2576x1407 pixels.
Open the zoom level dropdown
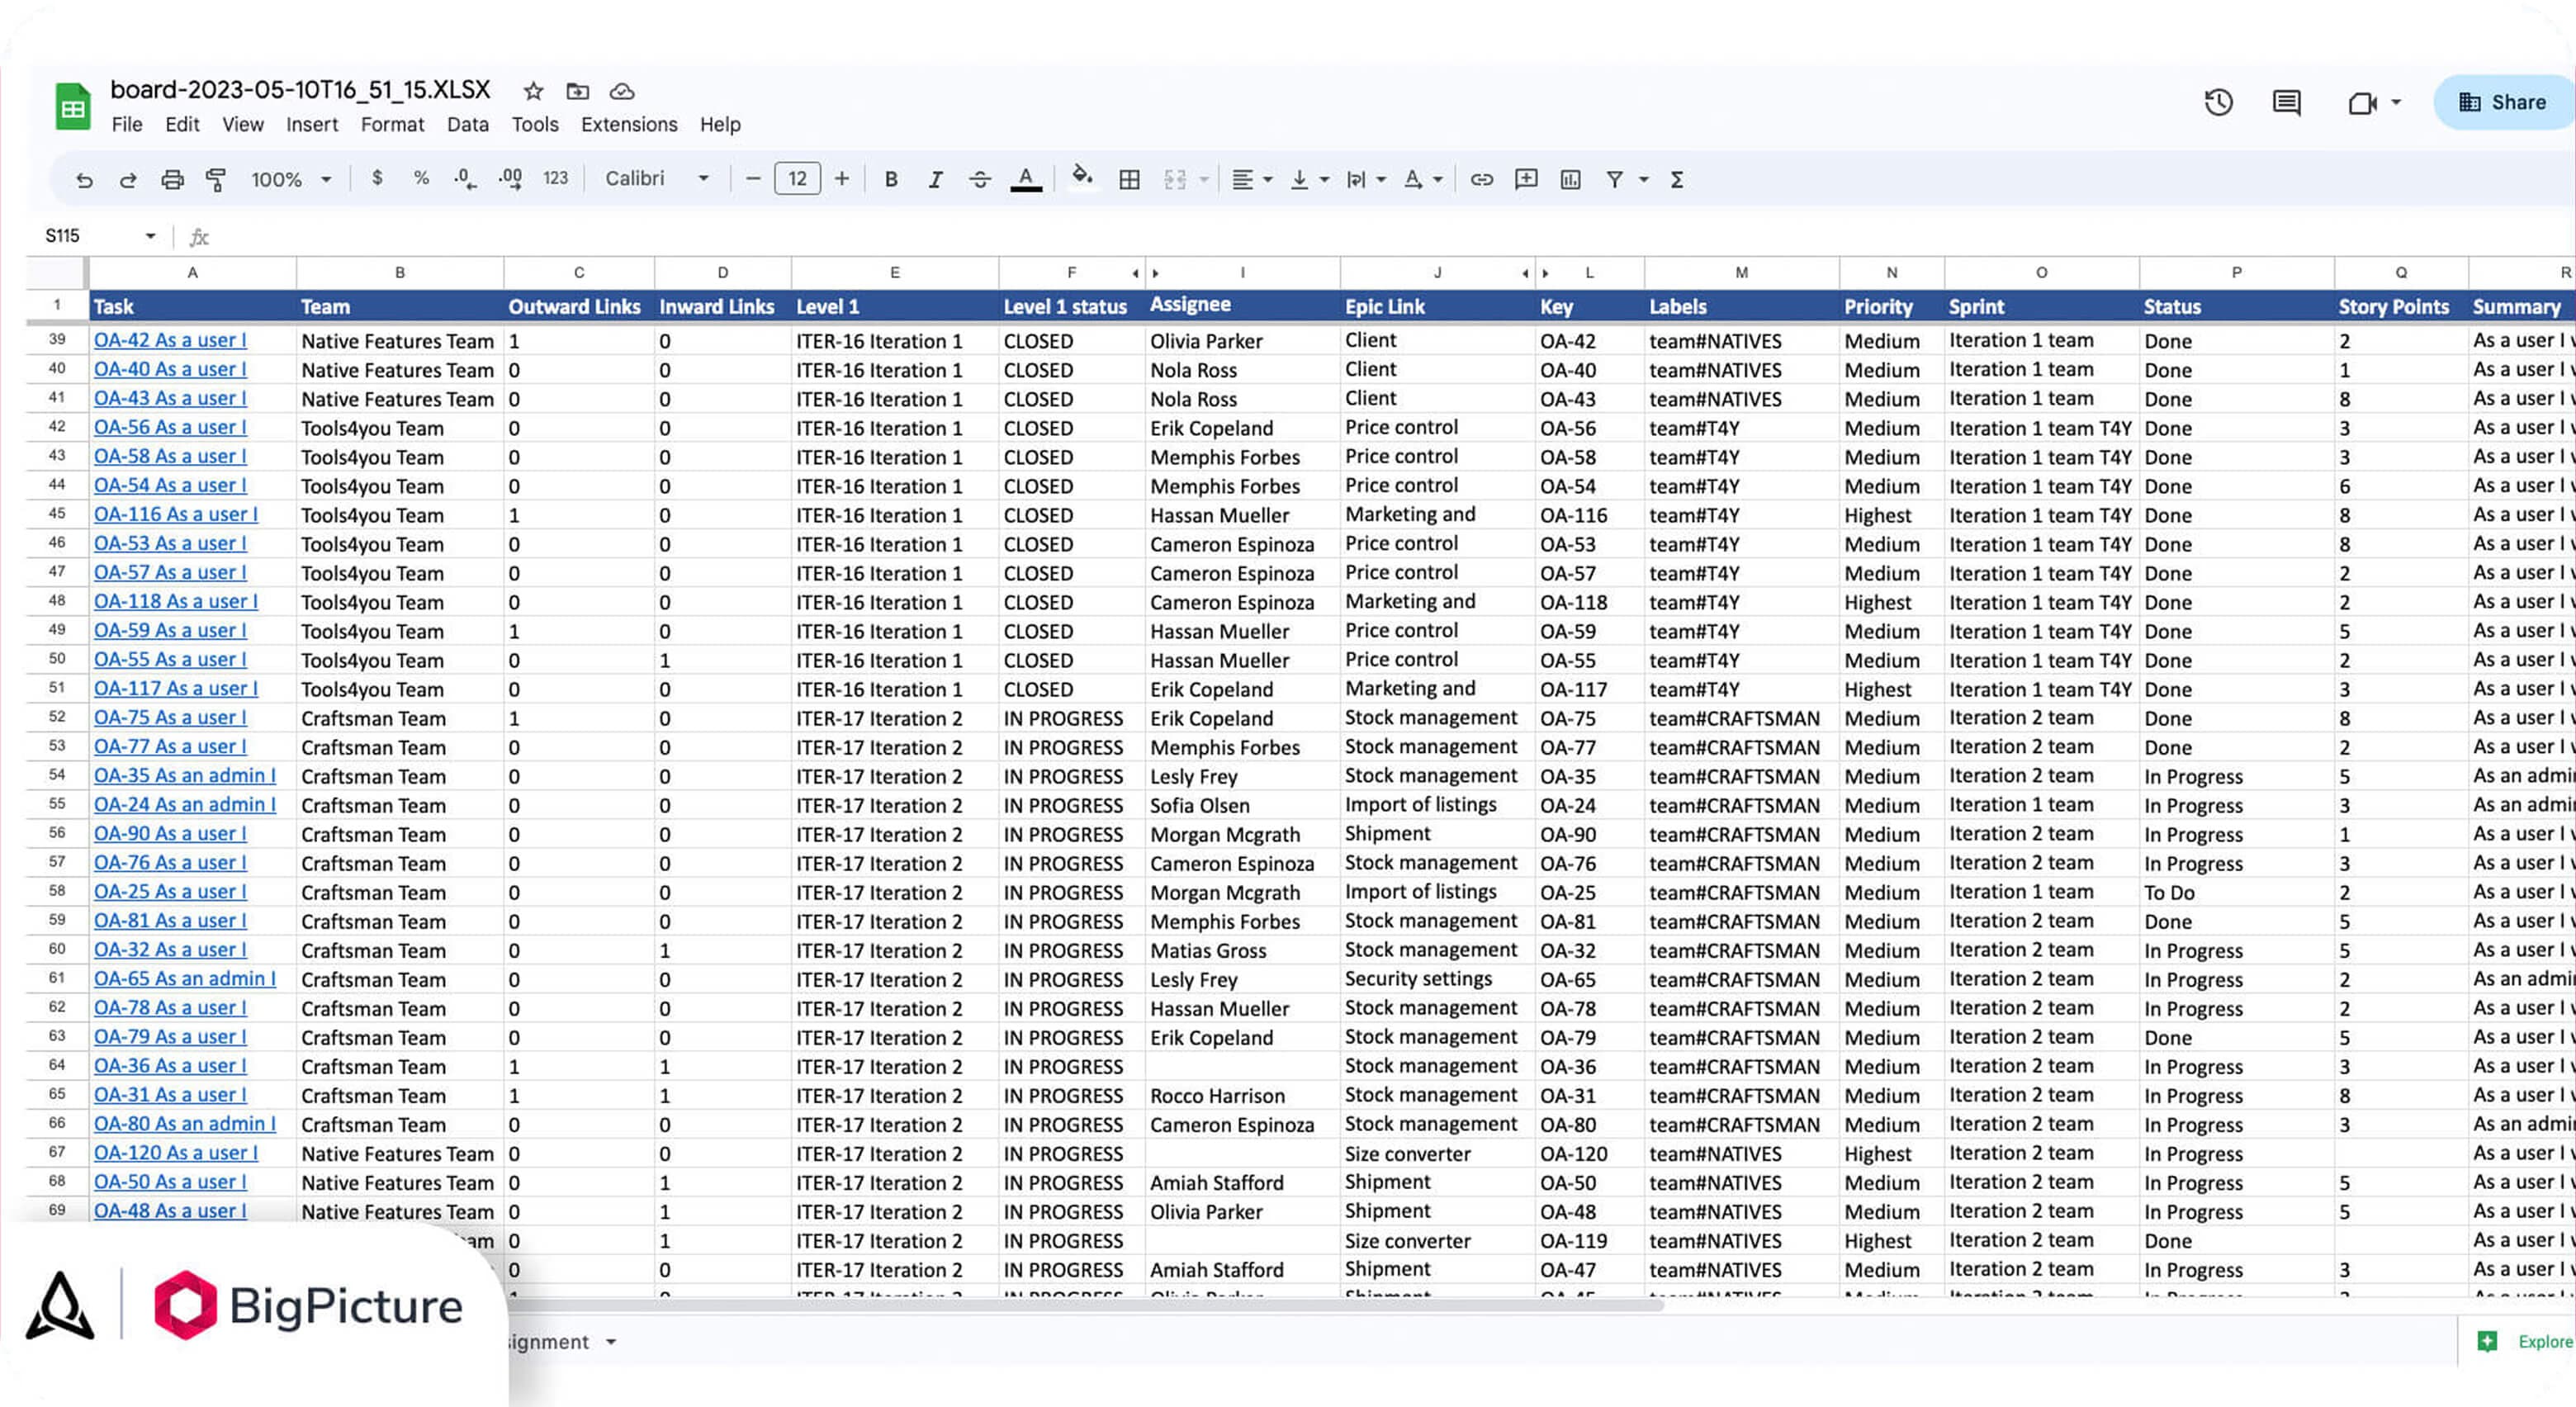click(291, 180)
